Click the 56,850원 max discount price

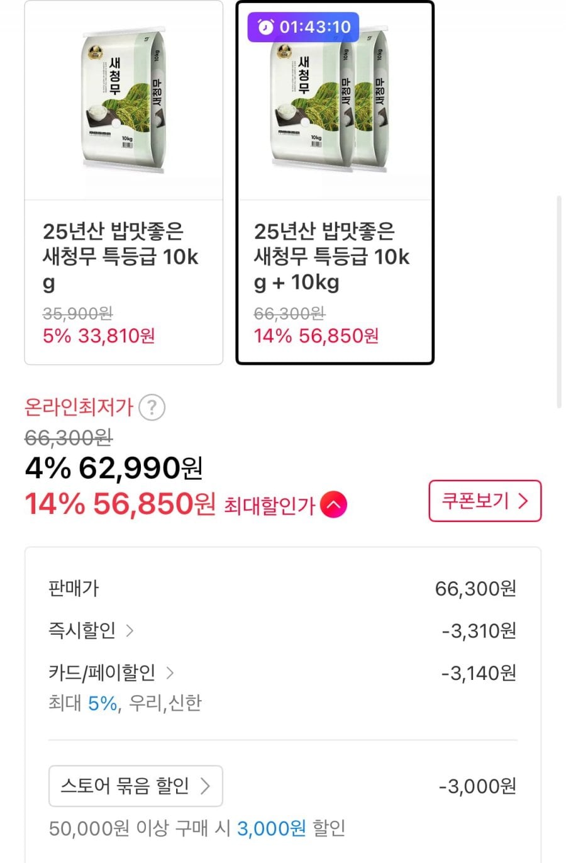(154, 504)
